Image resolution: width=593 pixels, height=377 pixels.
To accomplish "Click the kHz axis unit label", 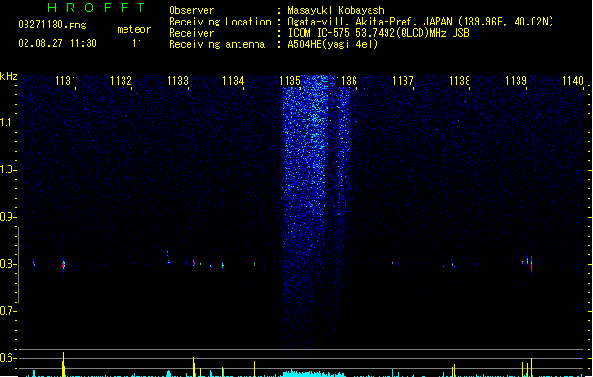I will pos(8,76).
